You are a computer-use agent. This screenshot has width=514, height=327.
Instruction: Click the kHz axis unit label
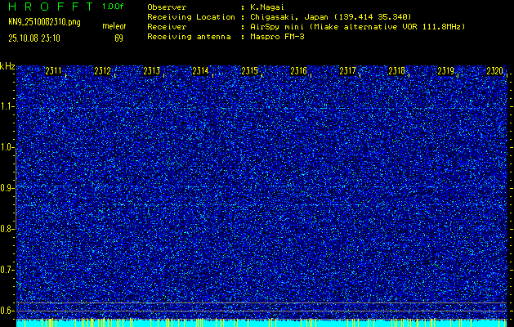tap(7, 65)
